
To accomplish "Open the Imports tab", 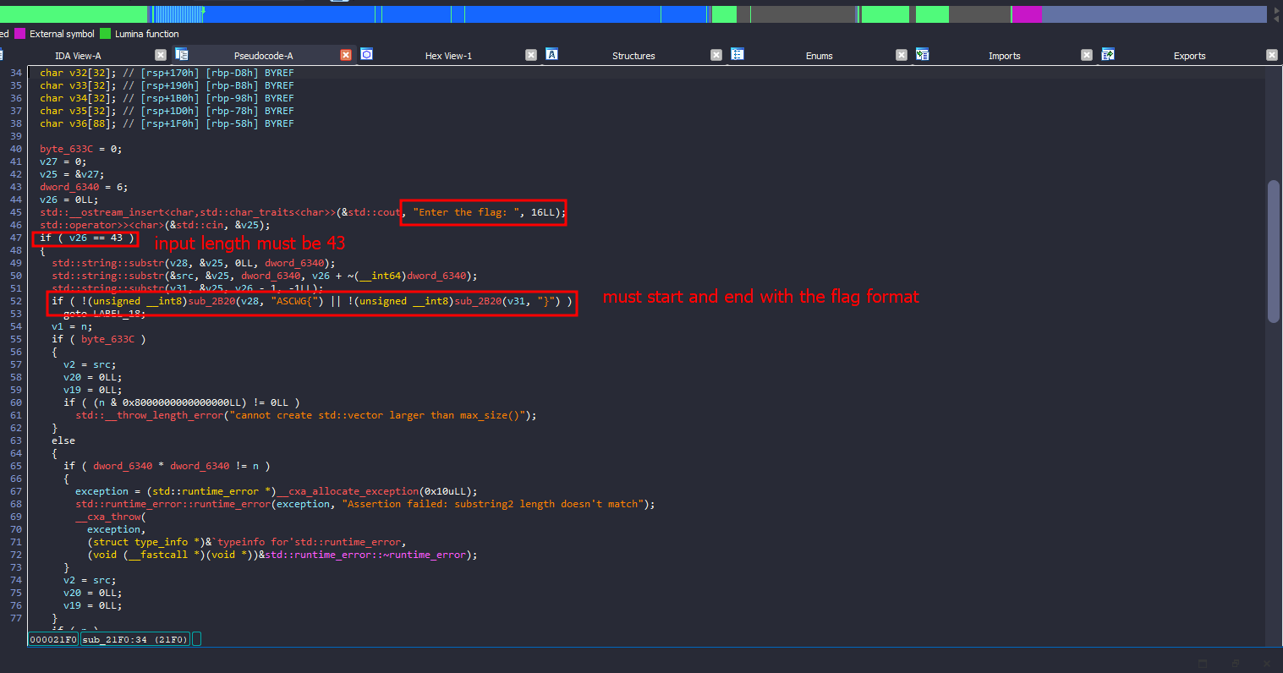I will tap(1004, 56).
